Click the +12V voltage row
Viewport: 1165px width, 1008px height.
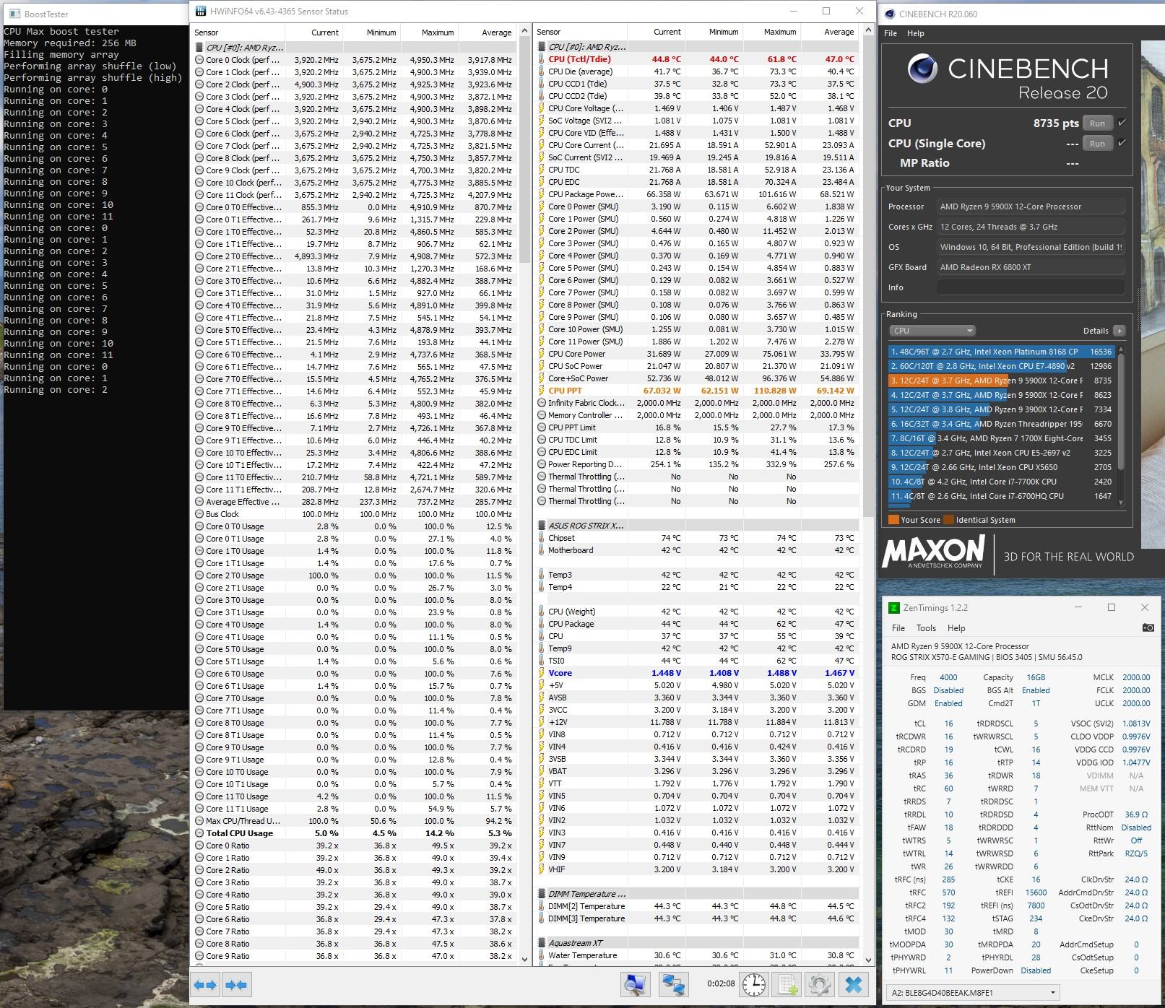pos(697,722)
